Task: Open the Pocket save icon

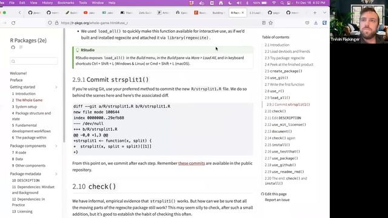Action: click(307, 23)
